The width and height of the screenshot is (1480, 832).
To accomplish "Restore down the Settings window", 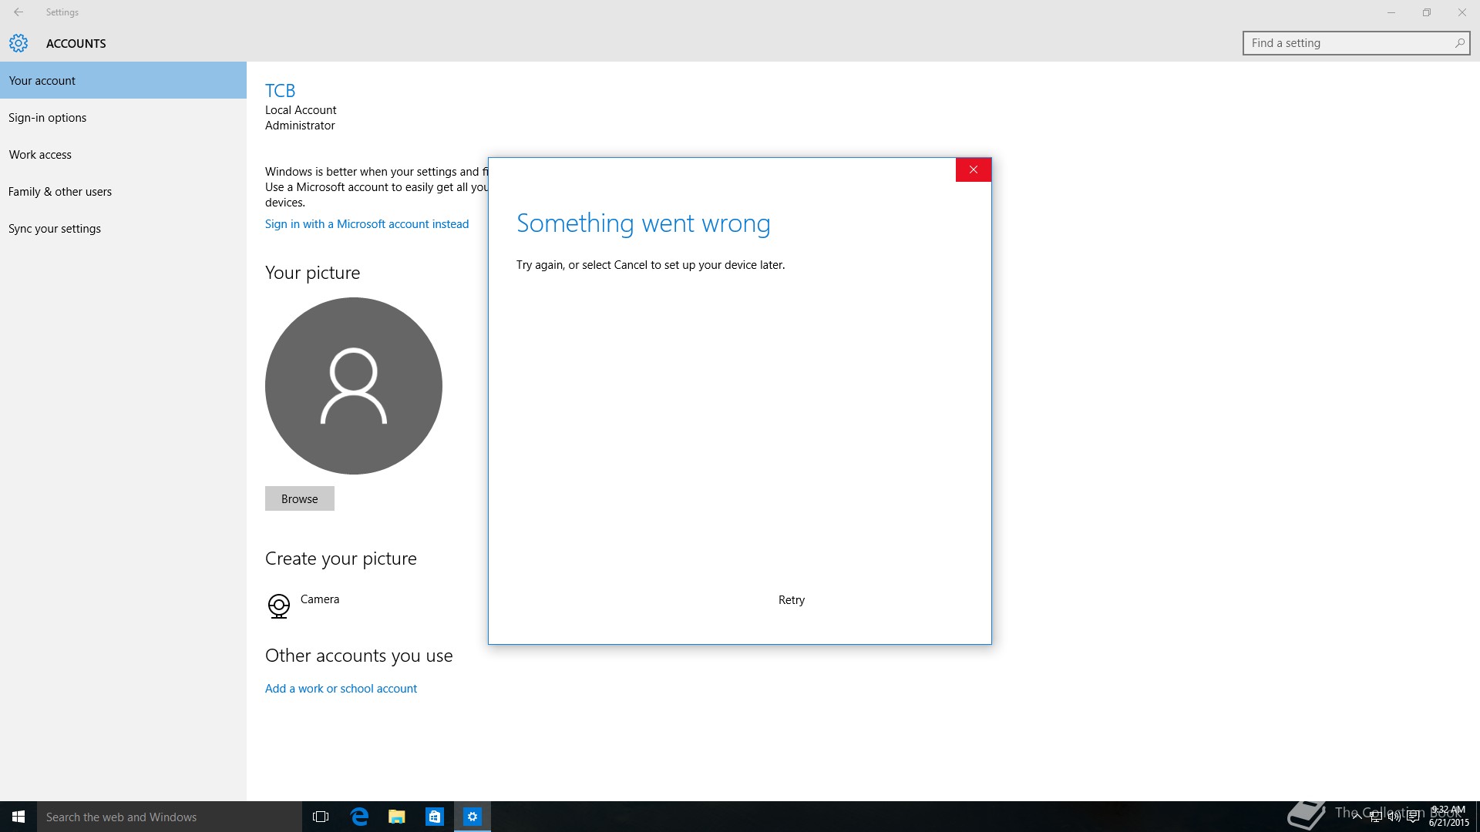I will pyautogui.click(x=1427, y=12).
